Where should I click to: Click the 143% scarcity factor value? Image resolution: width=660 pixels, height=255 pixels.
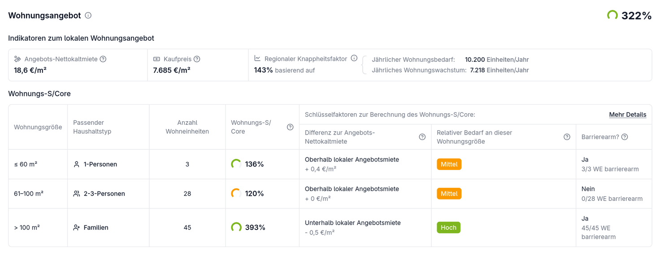coord(264,70)
